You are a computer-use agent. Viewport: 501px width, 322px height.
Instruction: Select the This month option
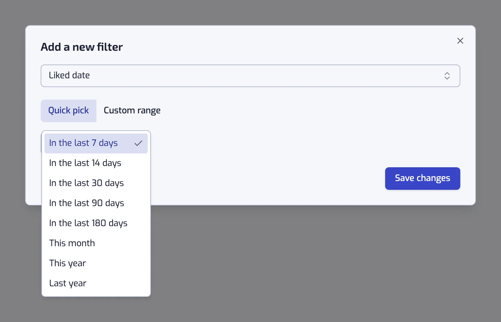[96, 243]
